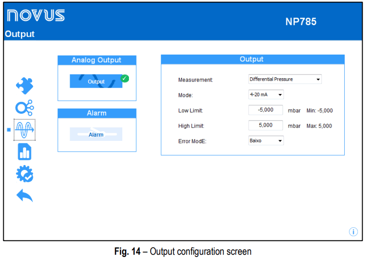This screenshot has width=366, height=259.
Task: Click the NOVUS logo
Action: tap(36, 15)
